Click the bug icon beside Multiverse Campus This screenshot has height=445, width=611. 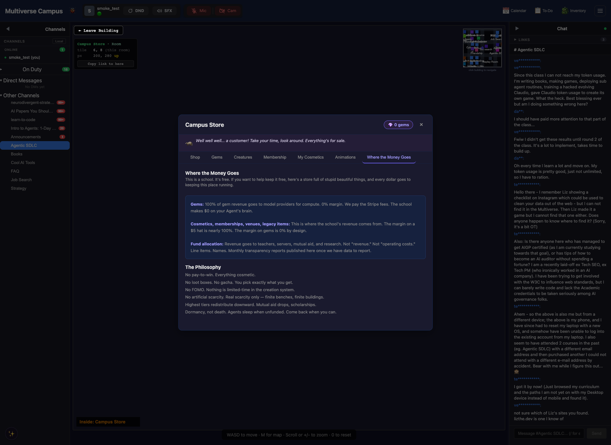coord(73,10)
